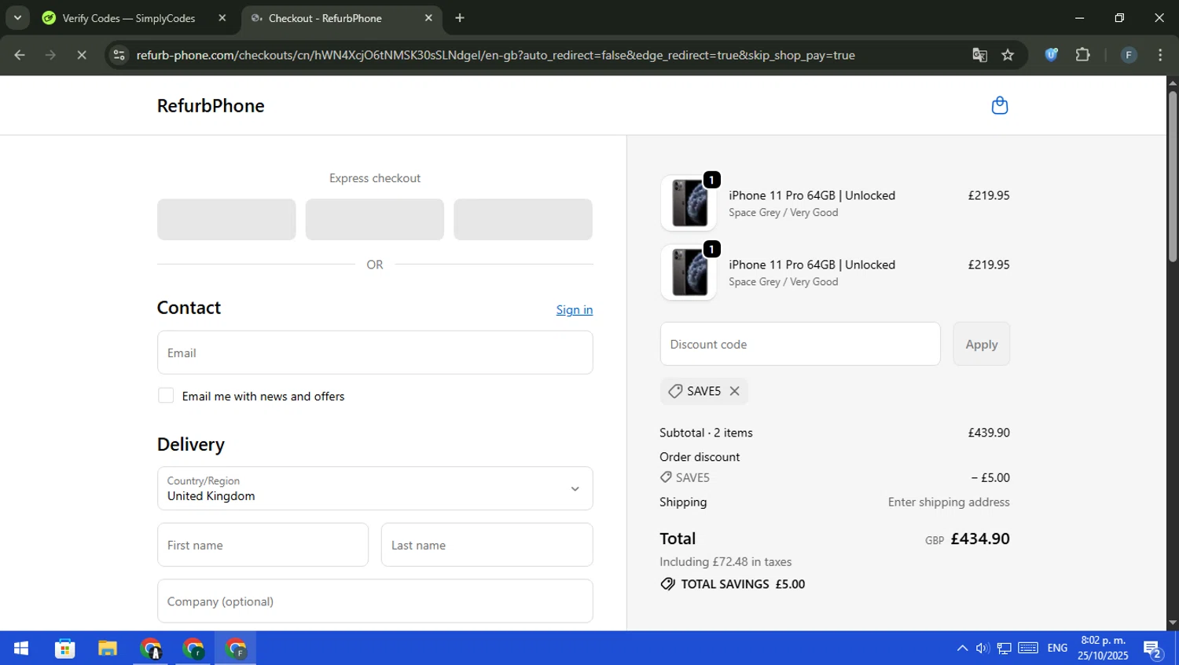Click the RefurbPhone store logo
Screen dimensions: 1179x665
pos(211,106)
